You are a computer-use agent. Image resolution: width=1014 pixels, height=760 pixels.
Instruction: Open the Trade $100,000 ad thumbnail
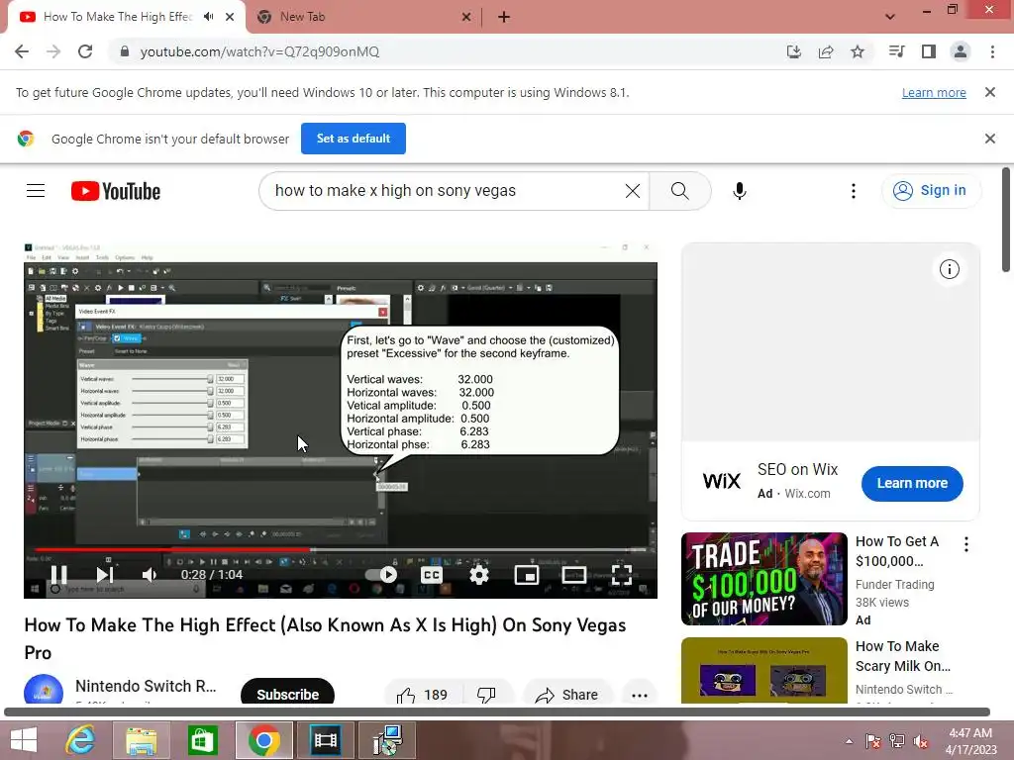(x=763, y=579)
